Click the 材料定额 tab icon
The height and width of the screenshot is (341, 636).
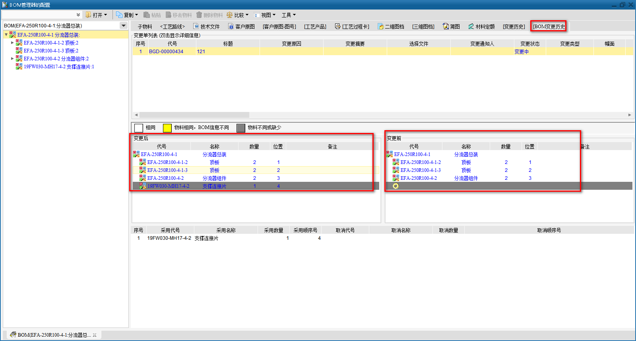point(471,27)
